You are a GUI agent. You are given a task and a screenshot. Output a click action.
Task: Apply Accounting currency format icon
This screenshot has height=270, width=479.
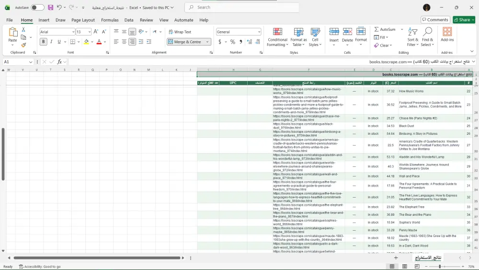(x=220, y=42)
